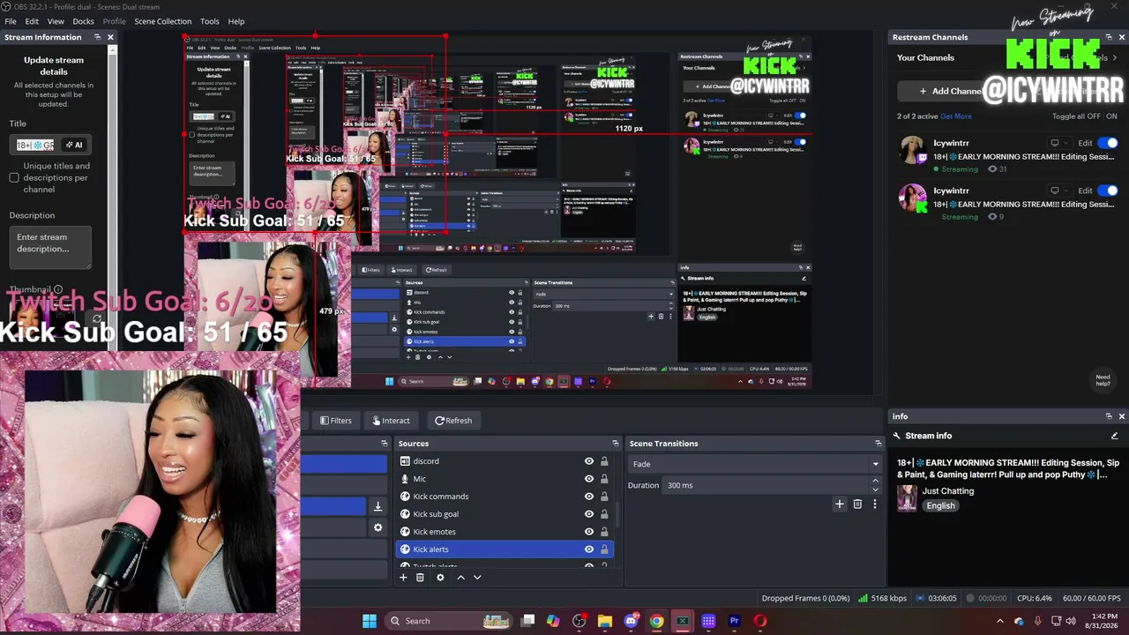
Task: Toggle all channels OFF
Action: 1094,116
